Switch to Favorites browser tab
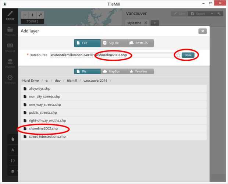 coord(140,71)
